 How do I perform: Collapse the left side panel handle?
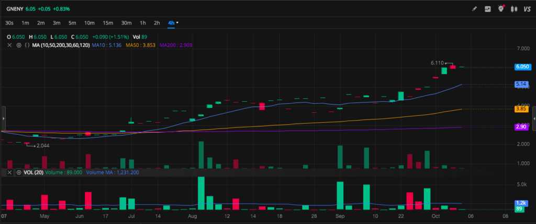pos(3,119)
